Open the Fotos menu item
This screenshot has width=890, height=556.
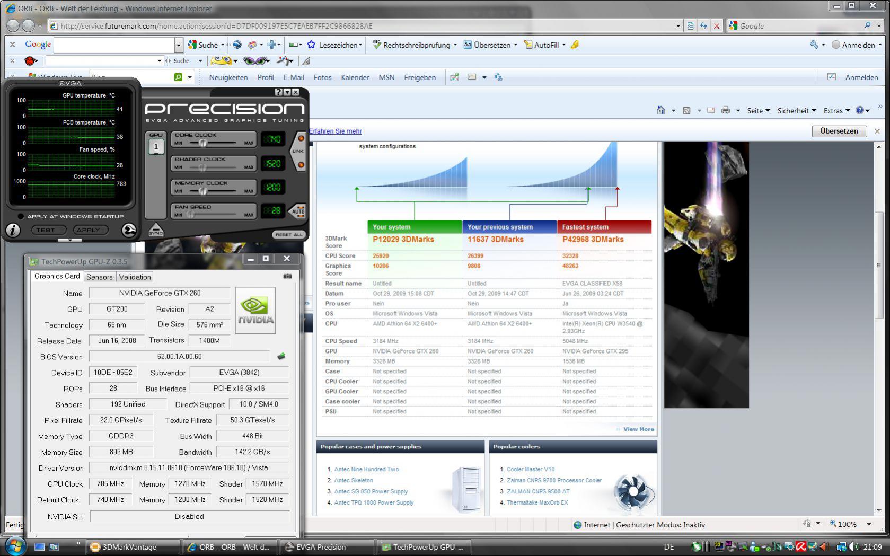click(322, 77)
